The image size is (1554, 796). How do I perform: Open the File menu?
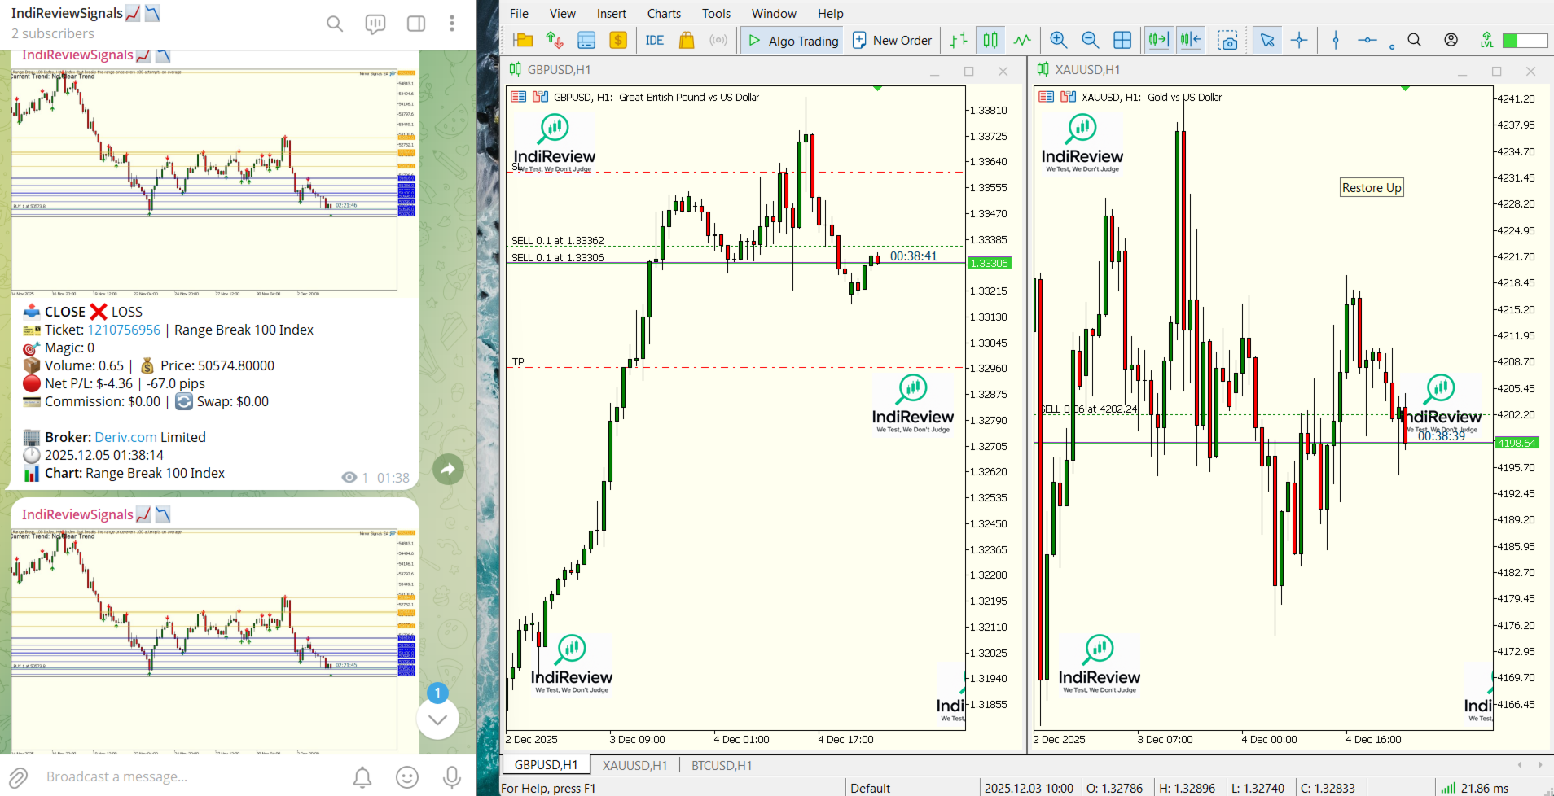(519, 13)
